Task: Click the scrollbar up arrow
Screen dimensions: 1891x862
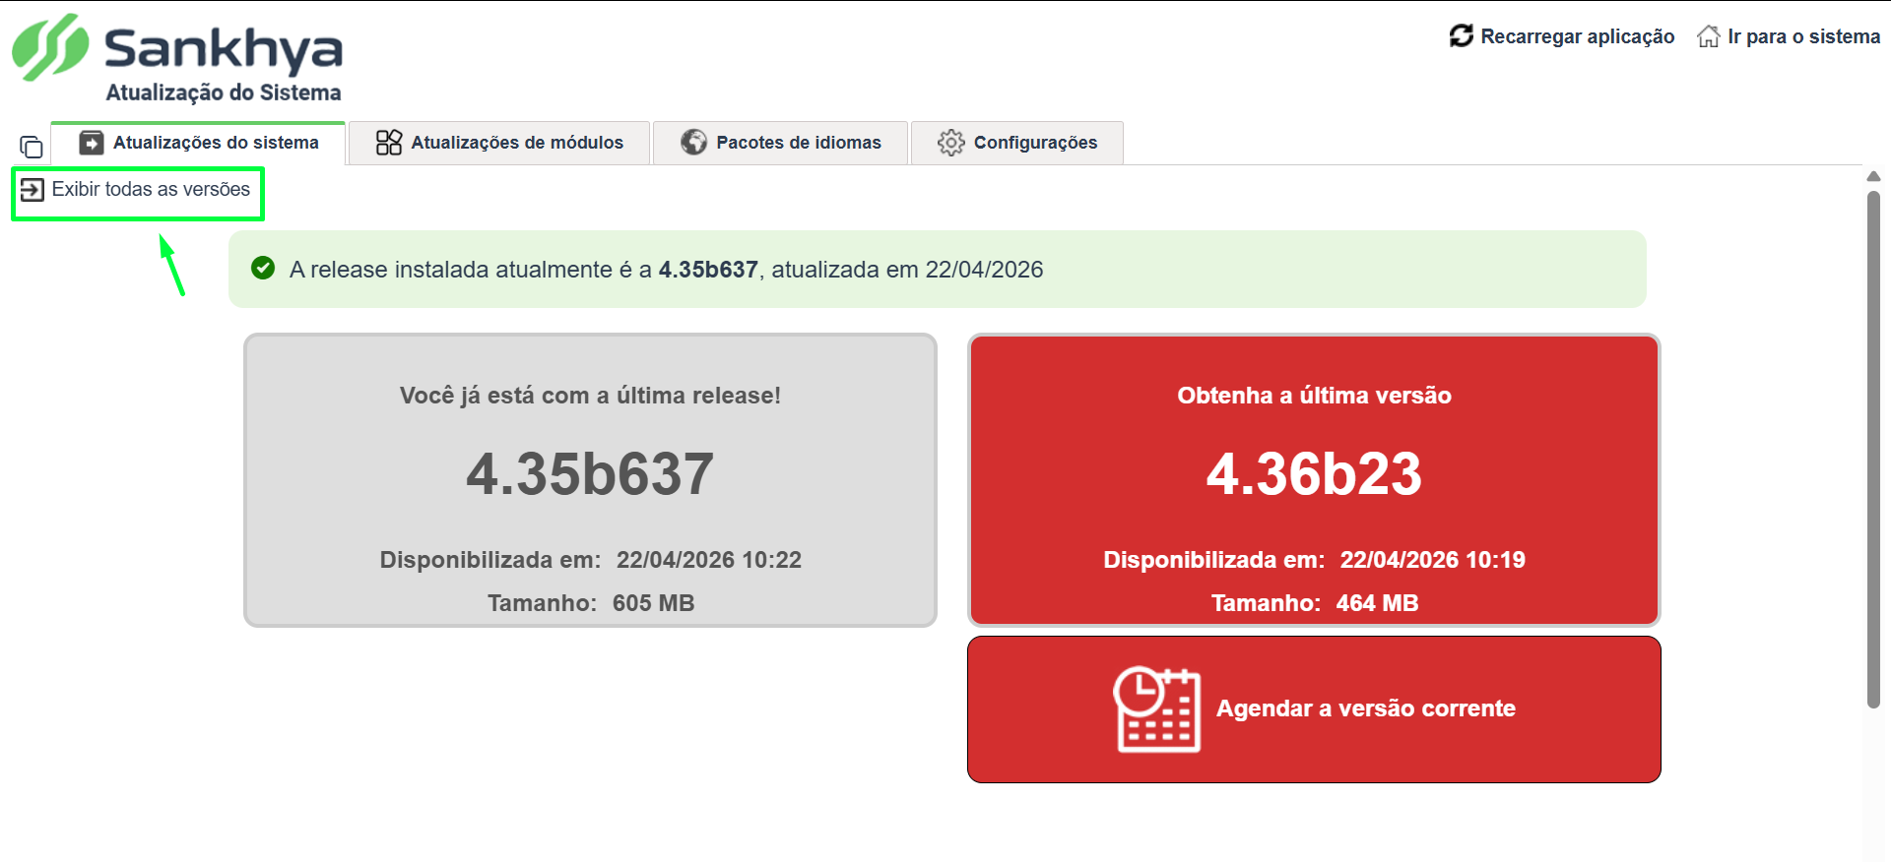Action: [x=1873, y=177]
